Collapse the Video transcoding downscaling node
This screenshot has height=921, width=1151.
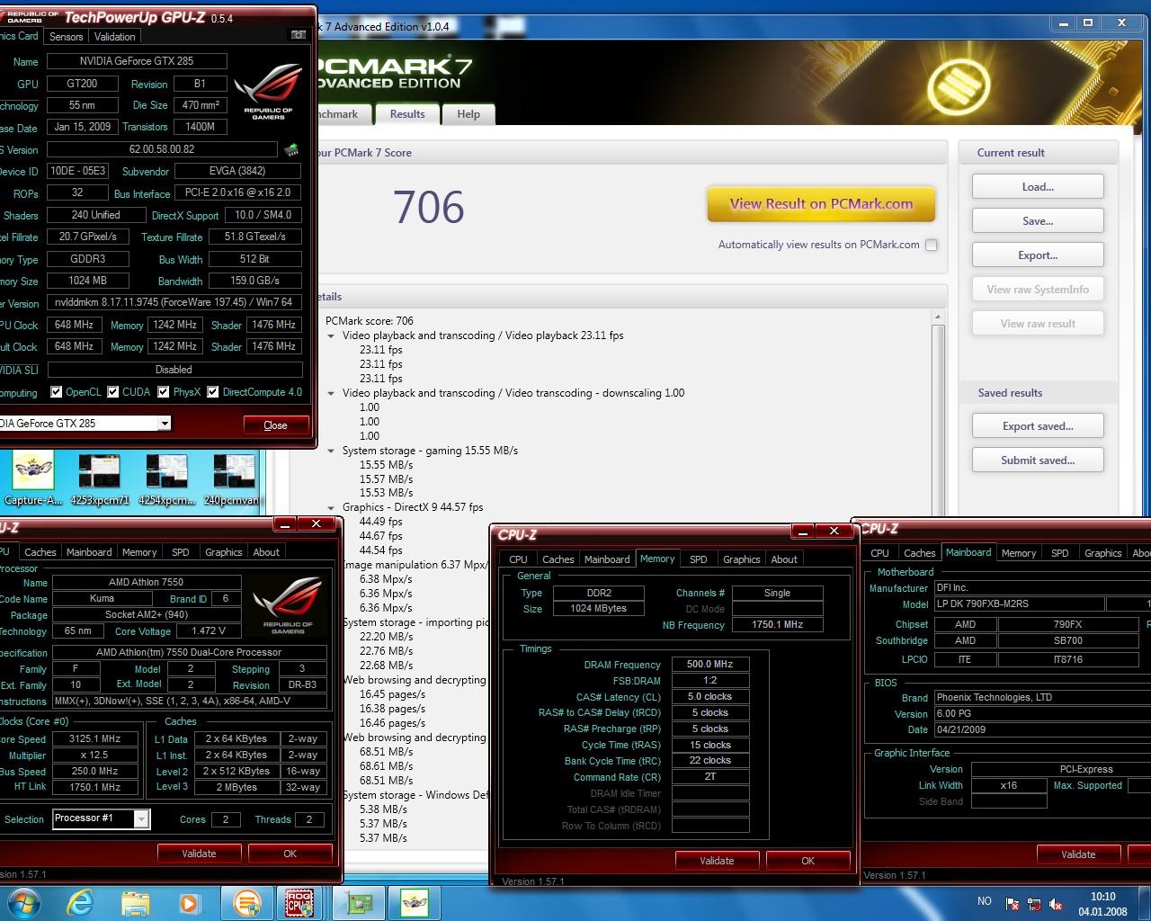331,393
